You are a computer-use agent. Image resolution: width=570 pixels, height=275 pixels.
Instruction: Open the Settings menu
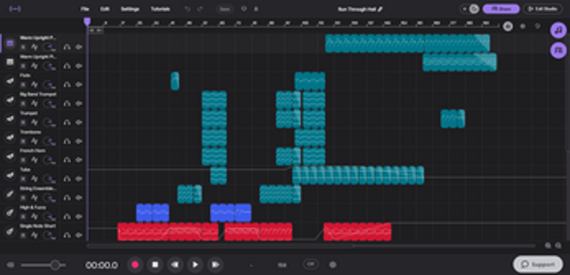(130, 9)
